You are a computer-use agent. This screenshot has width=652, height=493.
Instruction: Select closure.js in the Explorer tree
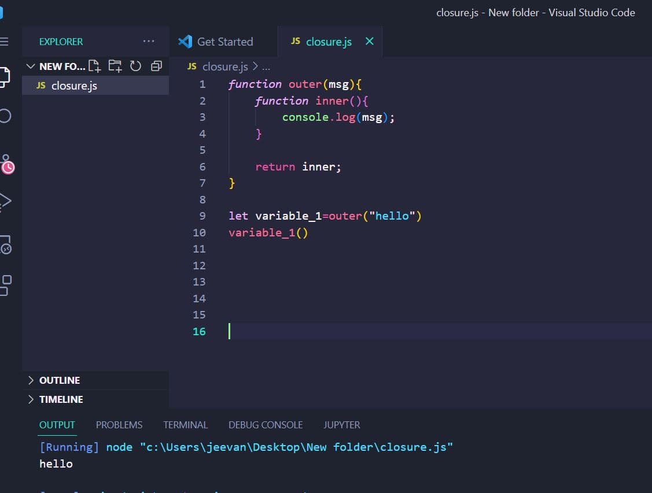pyautogui.click(x=95, y=86)
